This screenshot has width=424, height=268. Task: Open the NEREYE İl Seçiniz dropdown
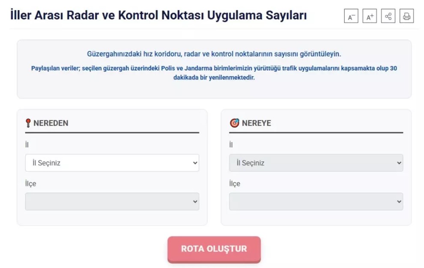coord(316,163)
